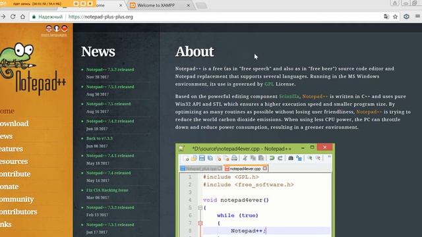
Task: Open the Download sidebar menu item
Action: [x=15, y=124]
